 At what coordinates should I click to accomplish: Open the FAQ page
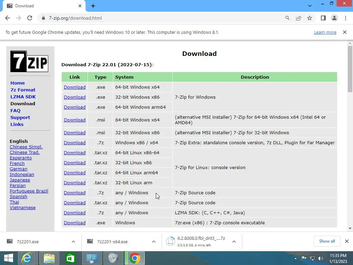[x=15, y=111]
